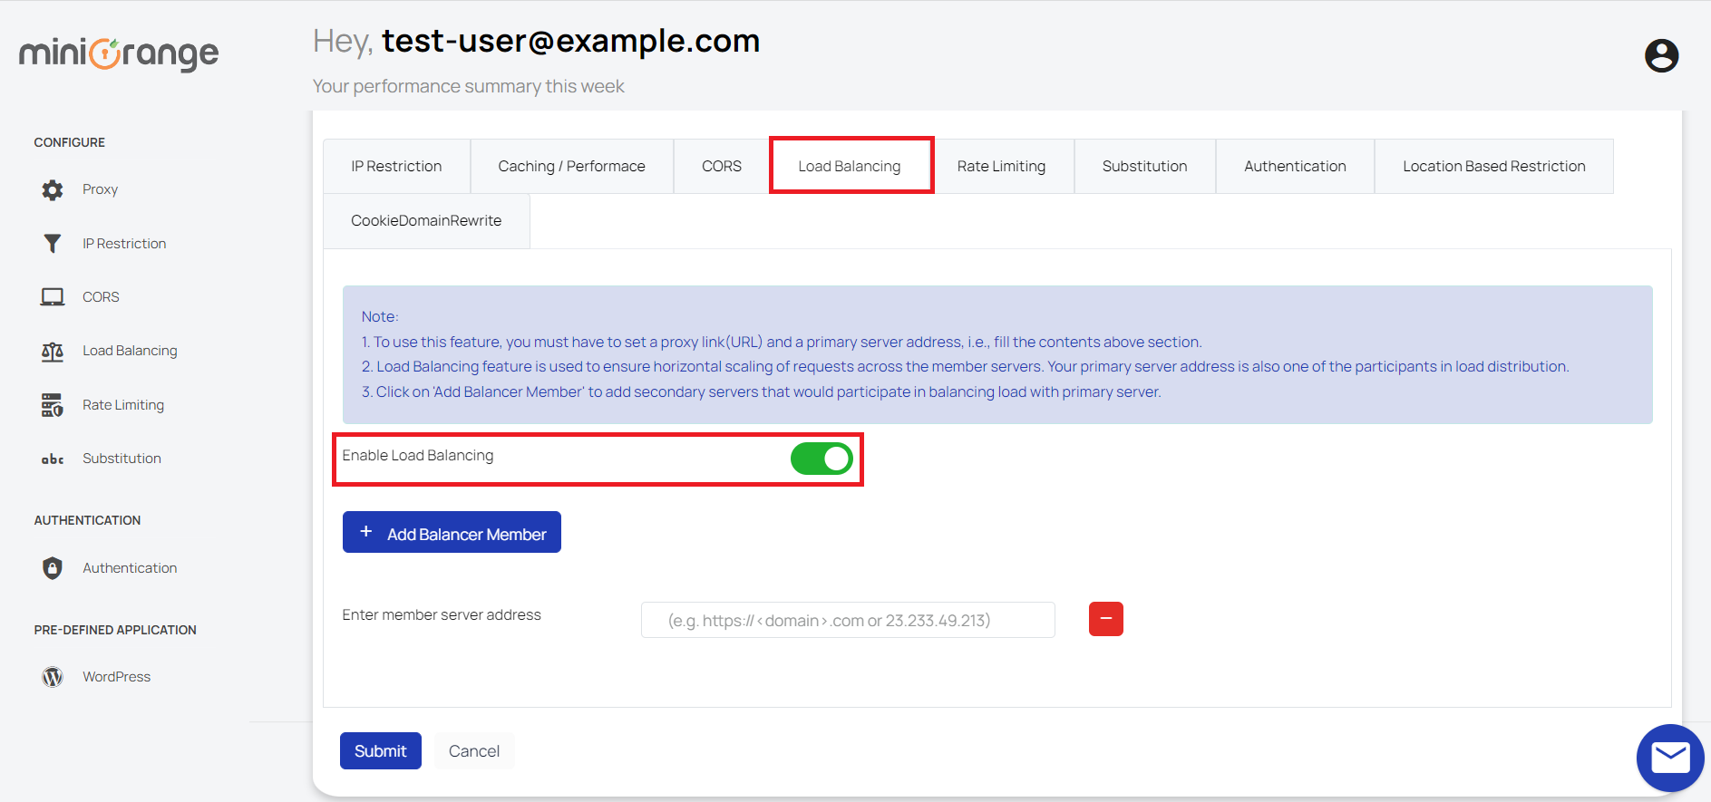Click the Load Balancing scales icon
Image resolution: width=1711 pixels, height=802 pixels.
click(53, 352)
